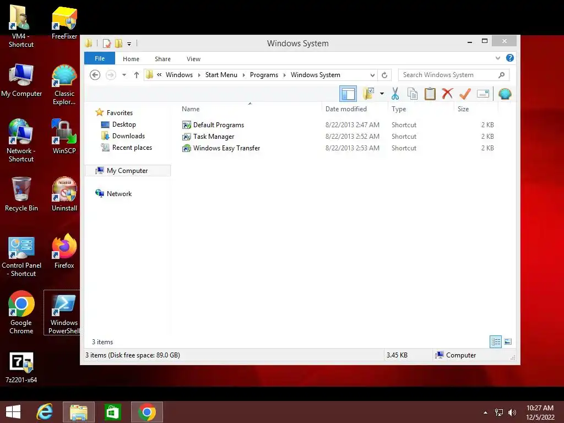This screenshot has height=423, width=564.
Task: Open the Windows Store taskbar icon
Action: [112, 412]
